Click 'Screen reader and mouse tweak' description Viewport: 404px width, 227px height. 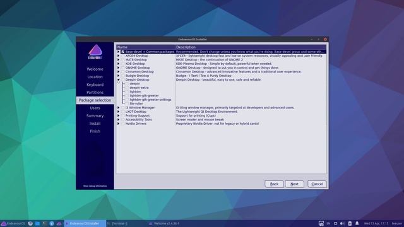[x=200, y=120]
